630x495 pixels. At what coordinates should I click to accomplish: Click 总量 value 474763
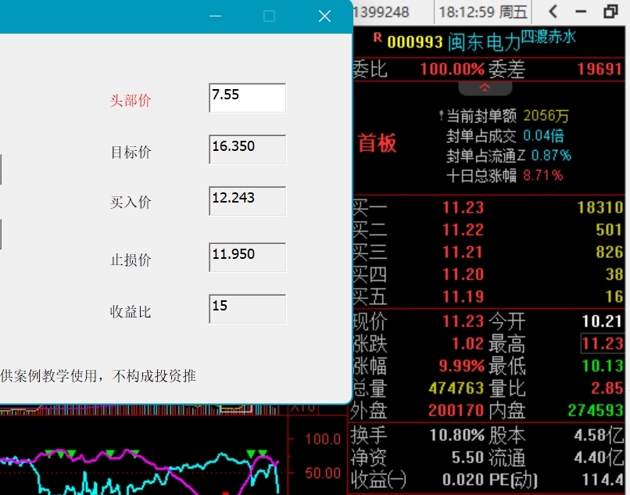click(x=456, y=389)
